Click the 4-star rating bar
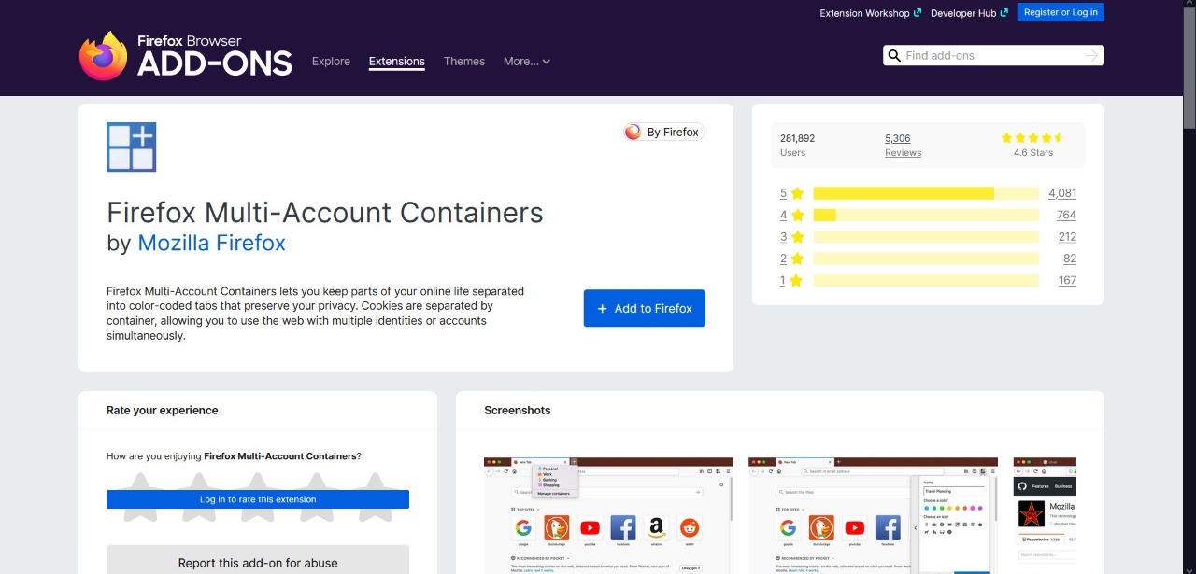Image resolution: width=1196 pixels, height=574 pixels. 926,215
